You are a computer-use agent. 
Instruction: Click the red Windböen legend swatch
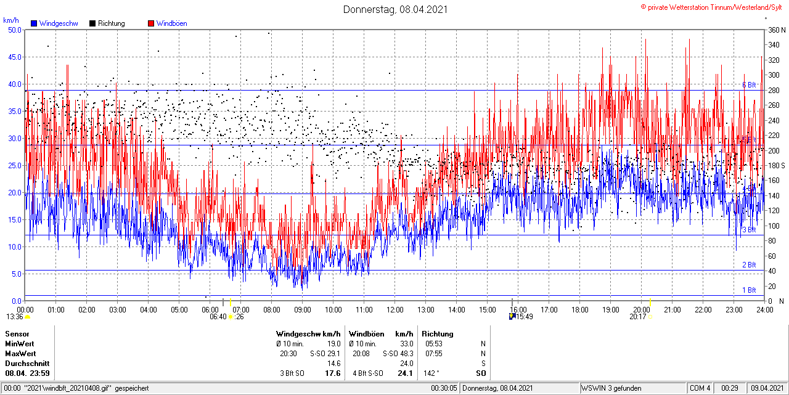(151, 23)
